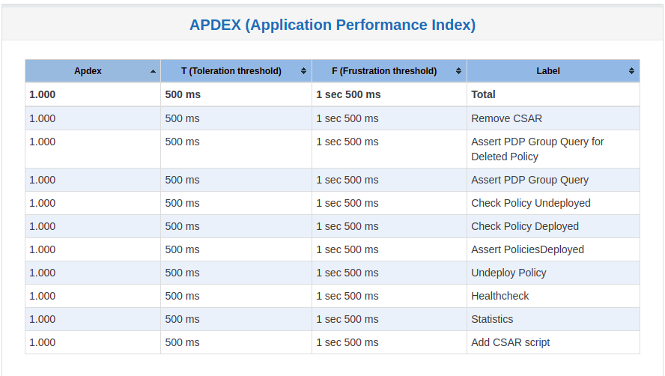Click the Apdex column ascending sort arrow
This screenshot has height=376, width=665.
[x=153, y=71]
